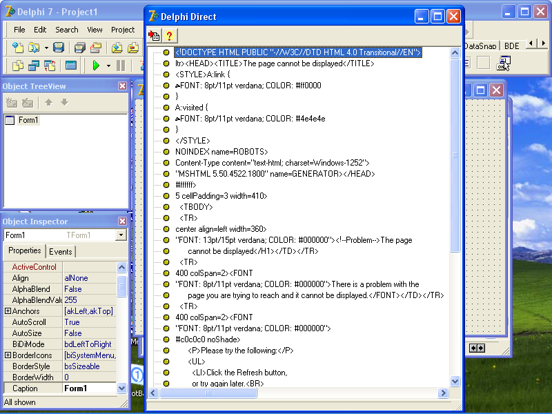Click the horizontal scrollbar thumb in Delphi Direct
Image resolution: width=552 pixels, height=414 pixels.
pyautogui.click(x=208, y=393)
